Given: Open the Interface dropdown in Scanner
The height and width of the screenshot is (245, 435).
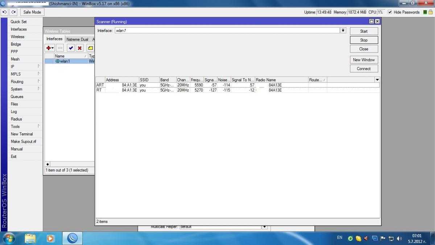Looking at the screenshot, I should tap(343, 30).
